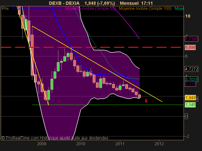The width and height of the screenshot is (202, 151).
Task: Click the '6' price axis label
Action: [x=186, y=56]
